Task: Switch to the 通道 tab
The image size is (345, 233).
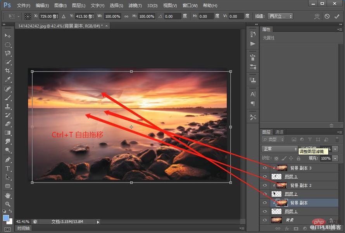Action: (x=279, y=132)
